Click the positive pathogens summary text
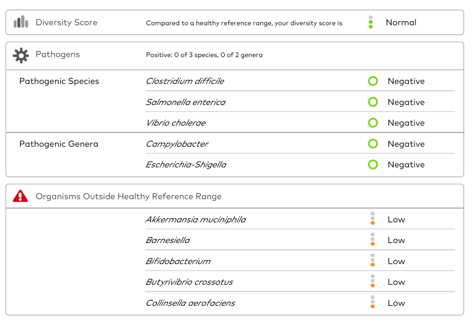The width and height of the screenshot is (474, 331). [204, 55]
